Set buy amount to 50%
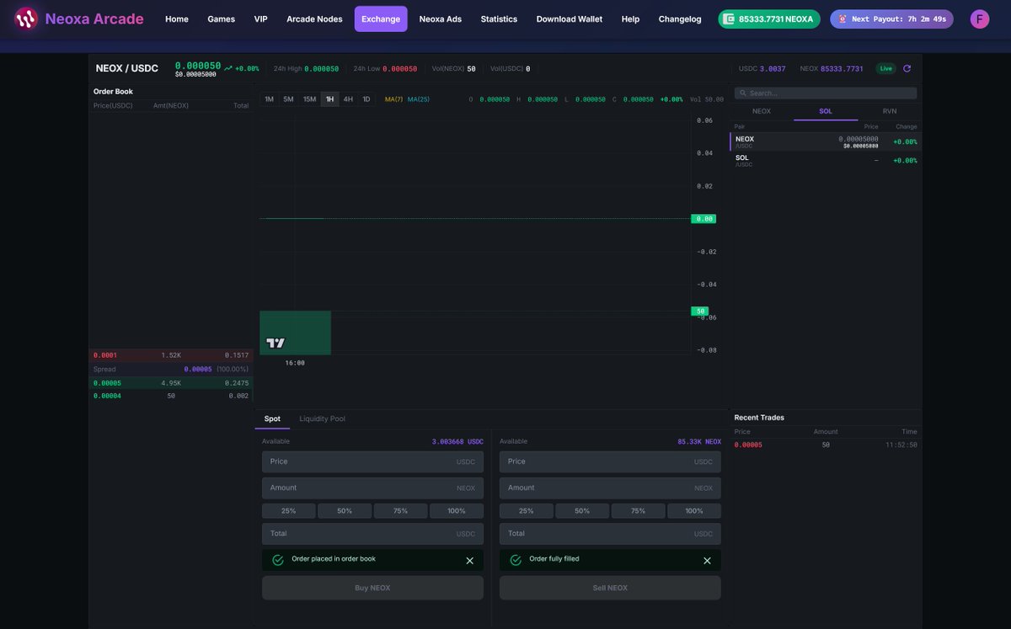 click(345, 510)
